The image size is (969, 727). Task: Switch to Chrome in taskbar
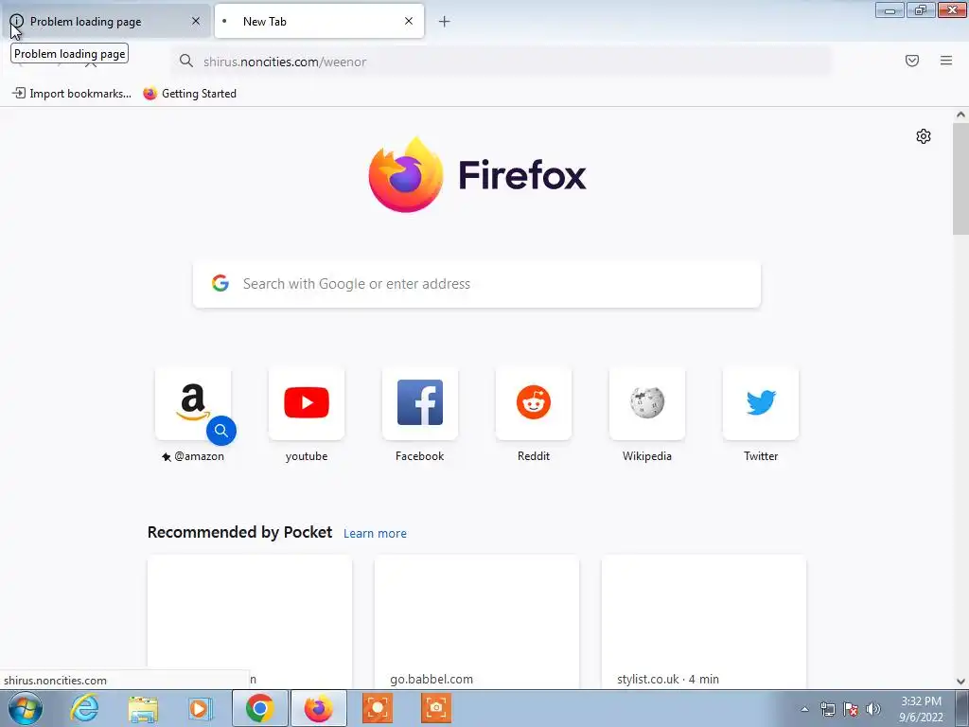[x=259, y=708]
